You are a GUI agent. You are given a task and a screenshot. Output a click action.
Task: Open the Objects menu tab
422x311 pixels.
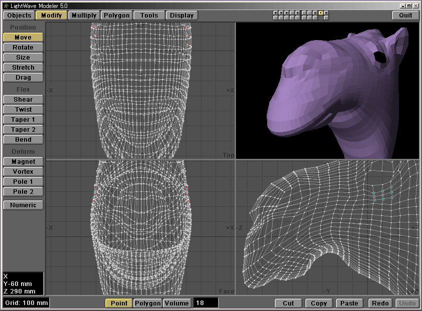(x=20, y=16)
